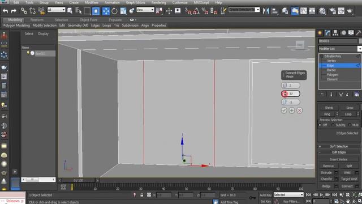Activate the Select and Link tool

coord(24,11)
